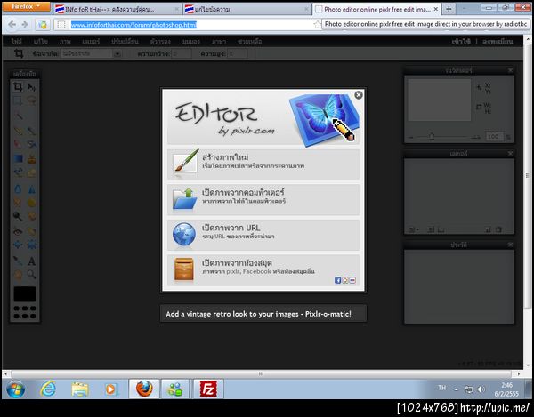Click the Facebook icon in library option
This screenshot has height=417, width=534.
pyautogui.click(x=337, y=280)
